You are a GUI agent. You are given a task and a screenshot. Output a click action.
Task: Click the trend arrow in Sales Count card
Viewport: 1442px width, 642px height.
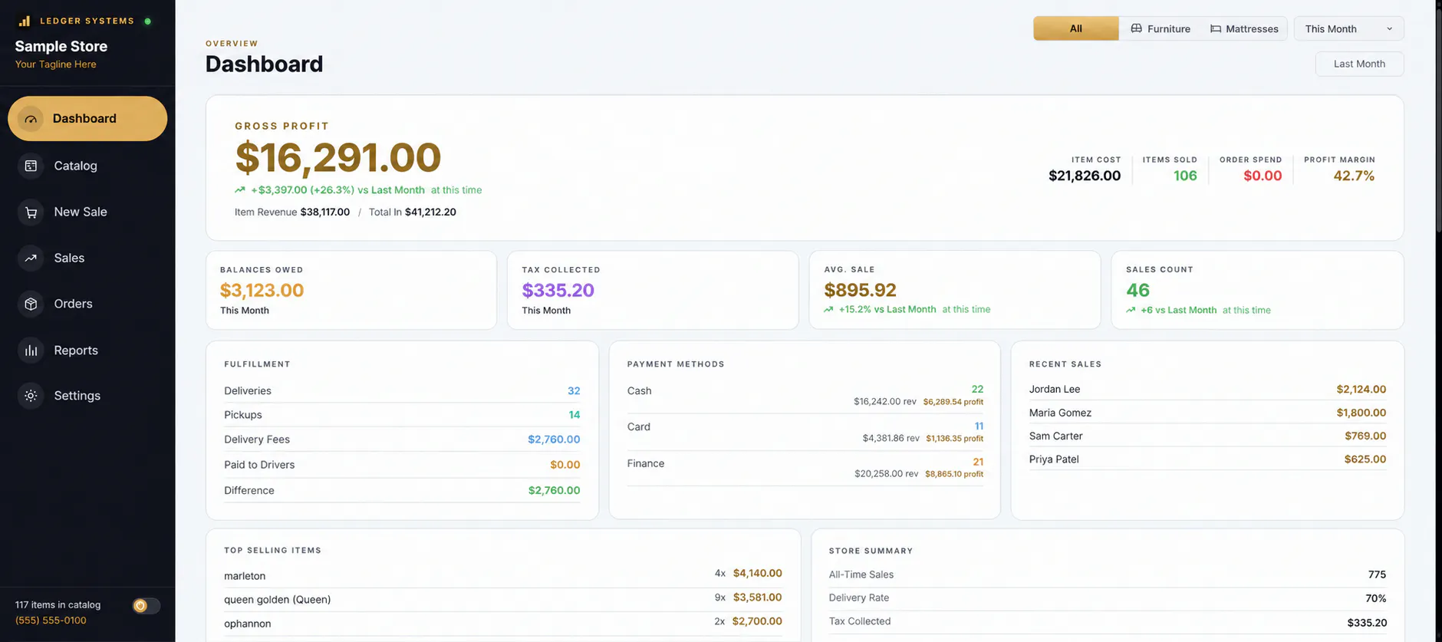click(x=1131, y=311)
